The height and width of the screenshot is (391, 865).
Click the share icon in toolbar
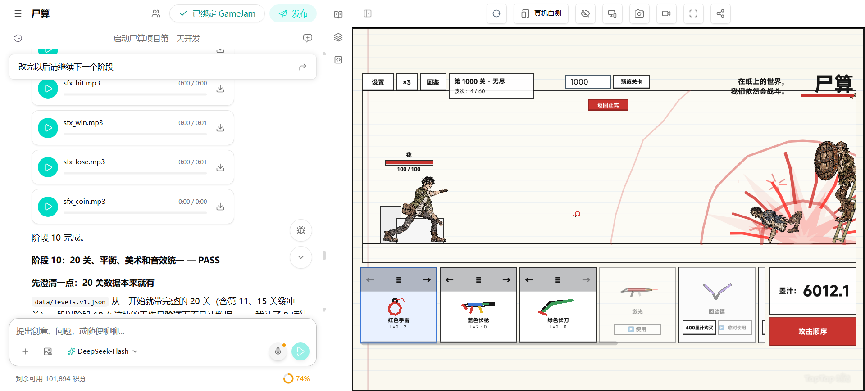[720, 13]
